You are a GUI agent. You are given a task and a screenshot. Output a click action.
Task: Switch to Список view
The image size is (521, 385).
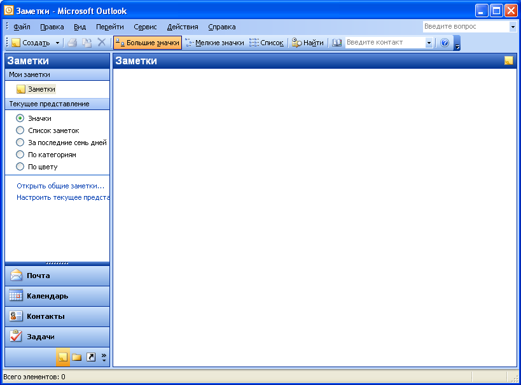267,43
